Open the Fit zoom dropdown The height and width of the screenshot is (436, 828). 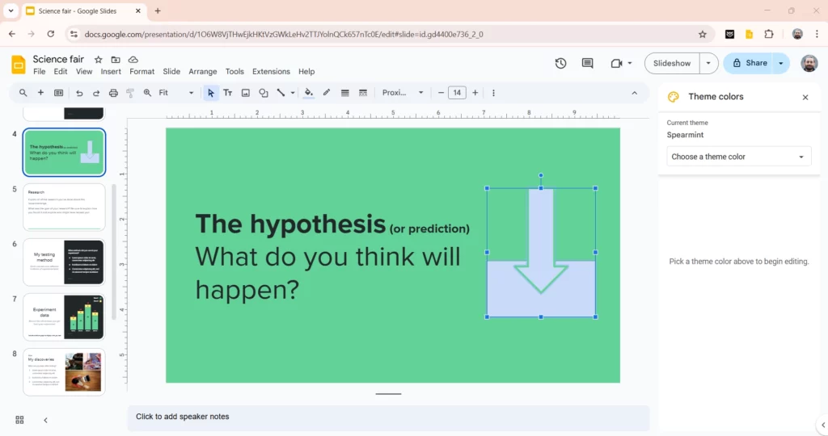[x=176, y=93]
